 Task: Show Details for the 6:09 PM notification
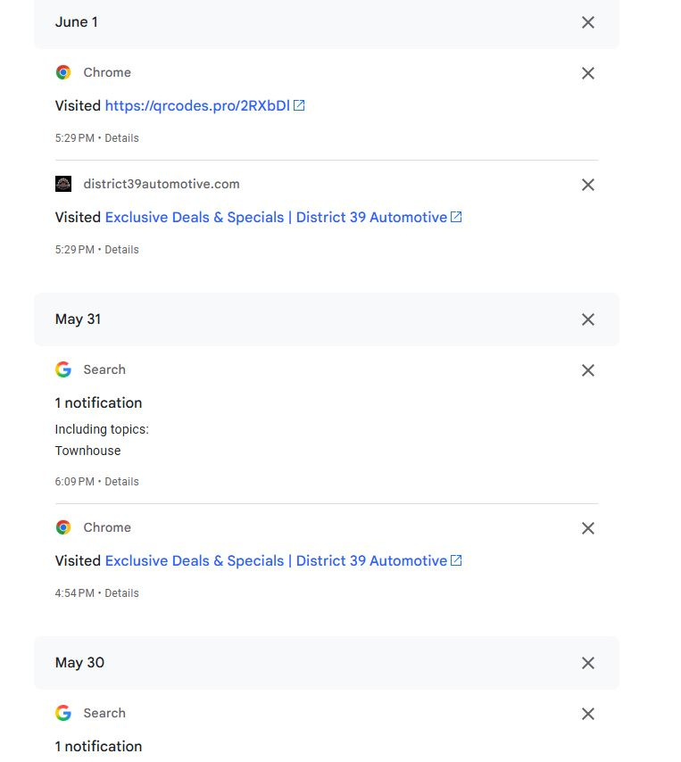click(121, 482)
